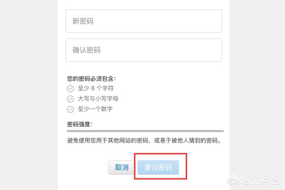The image size is (285, 190).
Task: Click the check circle beside 至少 8 个字符
Action: pyautogui.click(x=70, y=88)
